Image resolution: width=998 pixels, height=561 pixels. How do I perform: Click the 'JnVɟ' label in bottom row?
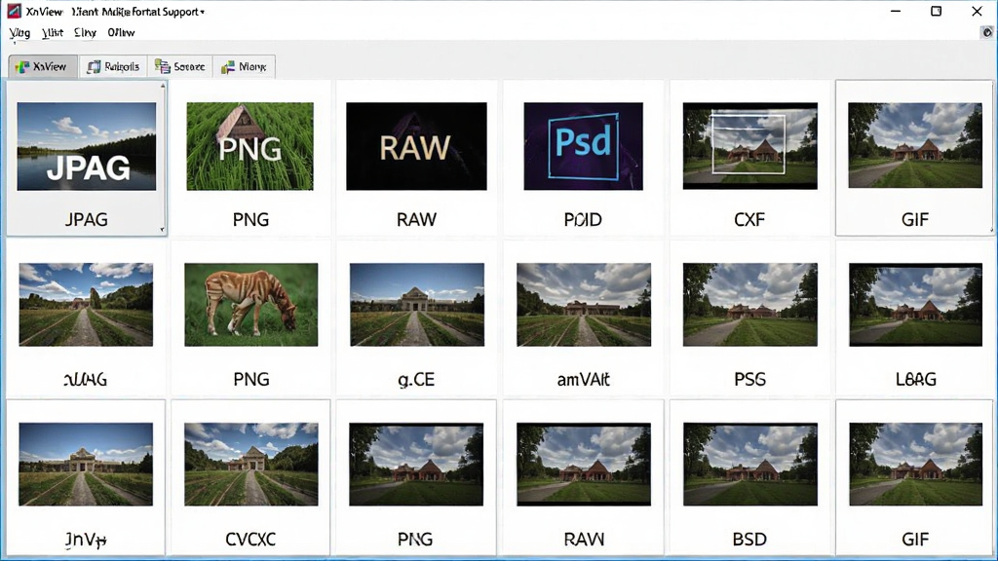[86, 540]
